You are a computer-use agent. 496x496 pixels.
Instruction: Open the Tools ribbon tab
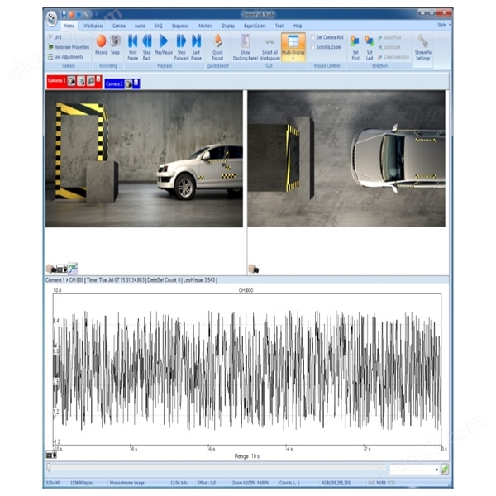pyautogui.click(x=279, y=26)
